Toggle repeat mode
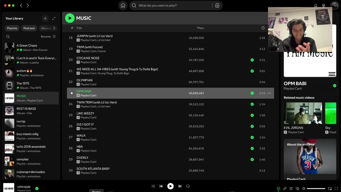The image size is (341, 192). coord(188,186)
